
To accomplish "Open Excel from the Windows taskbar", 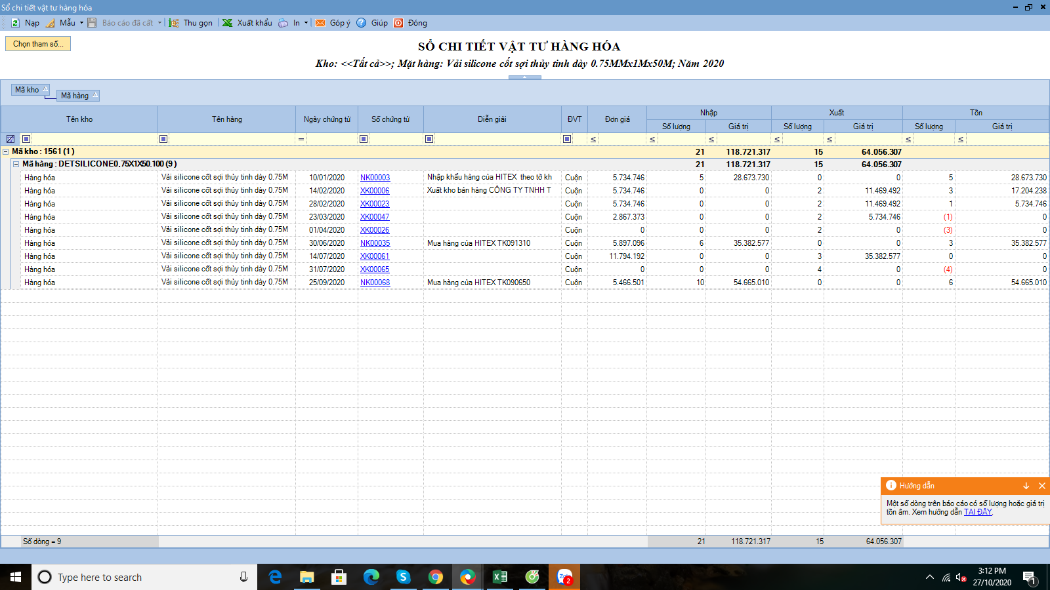I will point(499,577).
